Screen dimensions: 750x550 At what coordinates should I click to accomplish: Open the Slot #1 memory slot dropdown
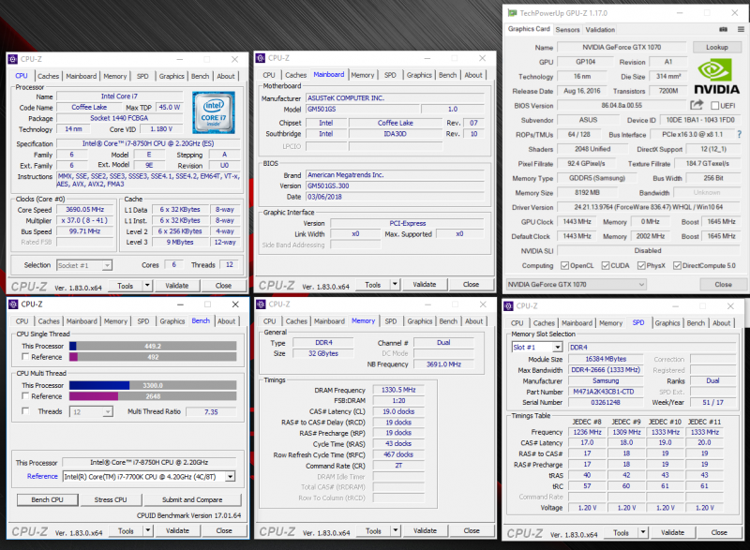536,348
